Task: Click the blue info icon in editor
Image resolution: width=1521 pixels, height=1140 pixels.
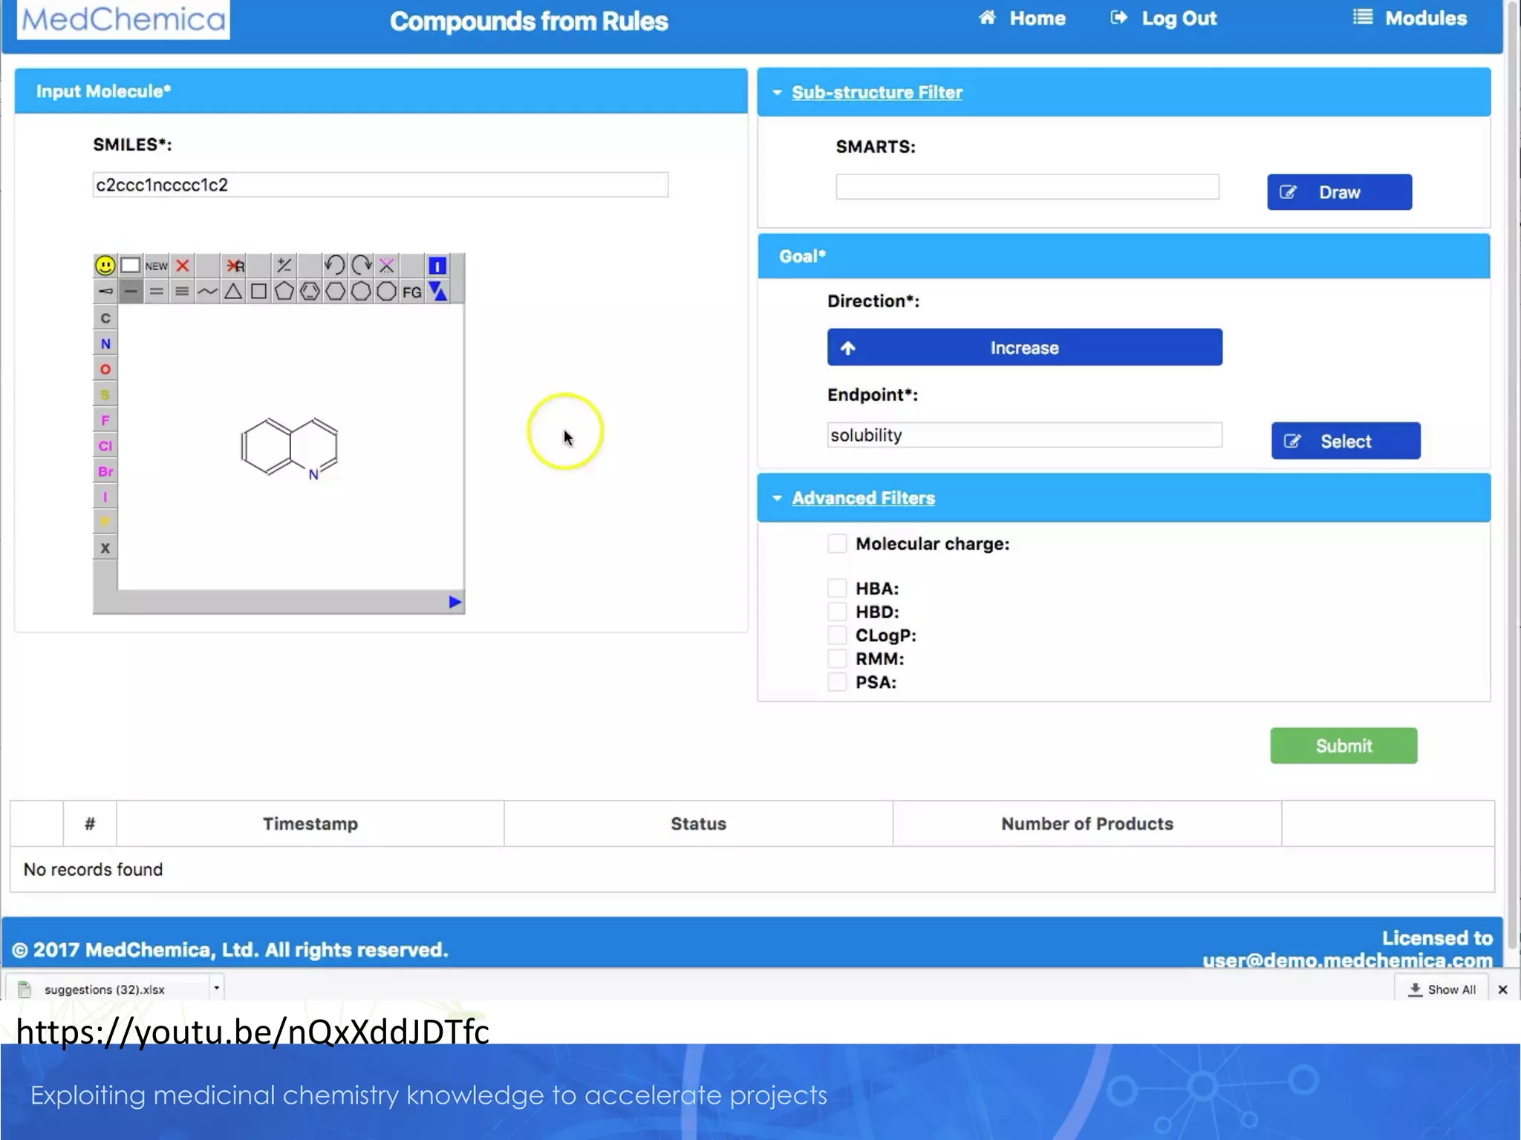Action: (x=437, y=266)
